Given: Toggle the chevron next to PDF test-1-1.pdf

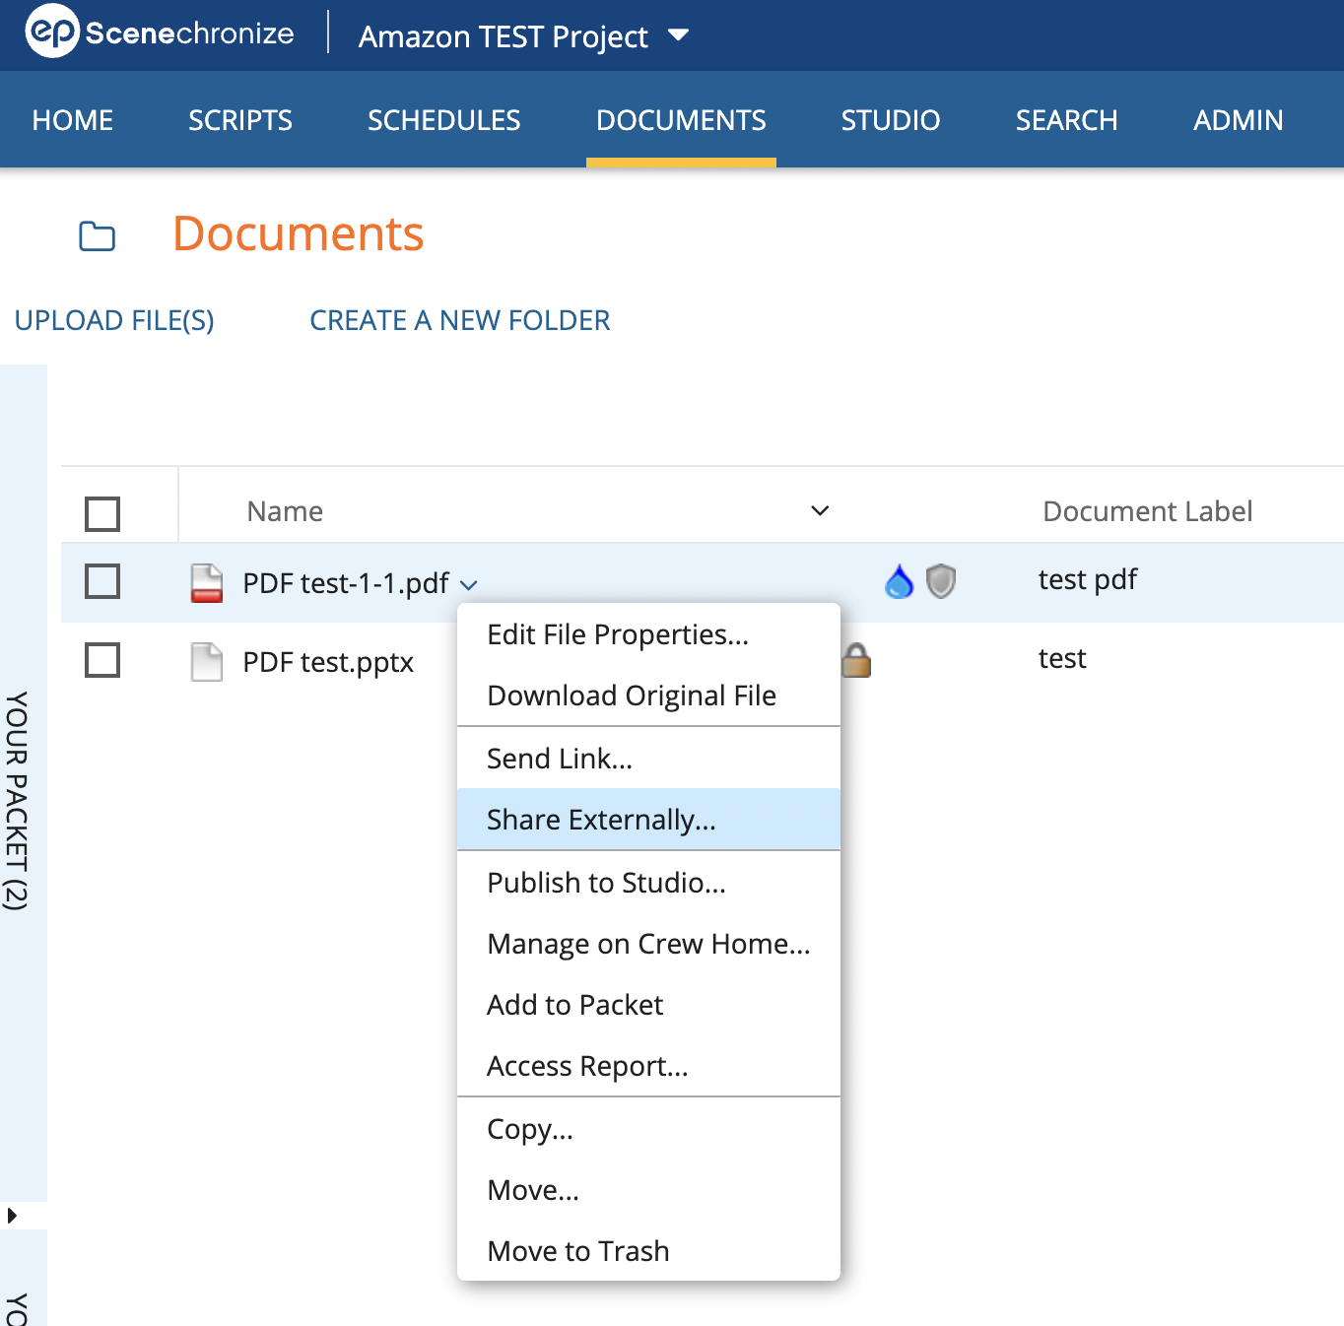Looking at the screenshot, I should pyautogui.click(x=469, y=585).
